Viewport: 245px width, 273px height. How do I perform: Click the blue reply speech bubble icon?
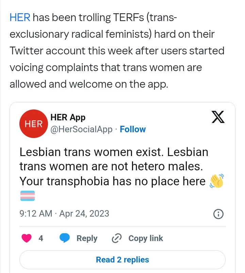65,239
